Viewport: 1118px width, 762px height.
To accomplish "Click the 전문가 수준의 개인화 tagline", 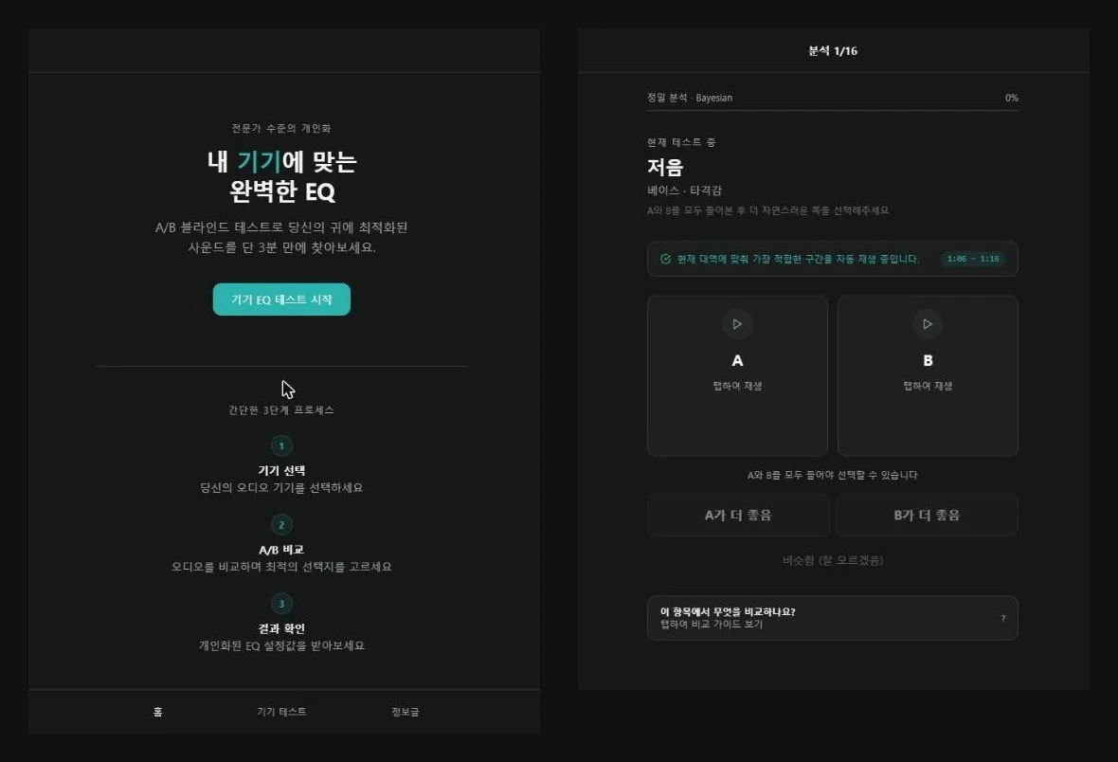I will pos(281,129).
